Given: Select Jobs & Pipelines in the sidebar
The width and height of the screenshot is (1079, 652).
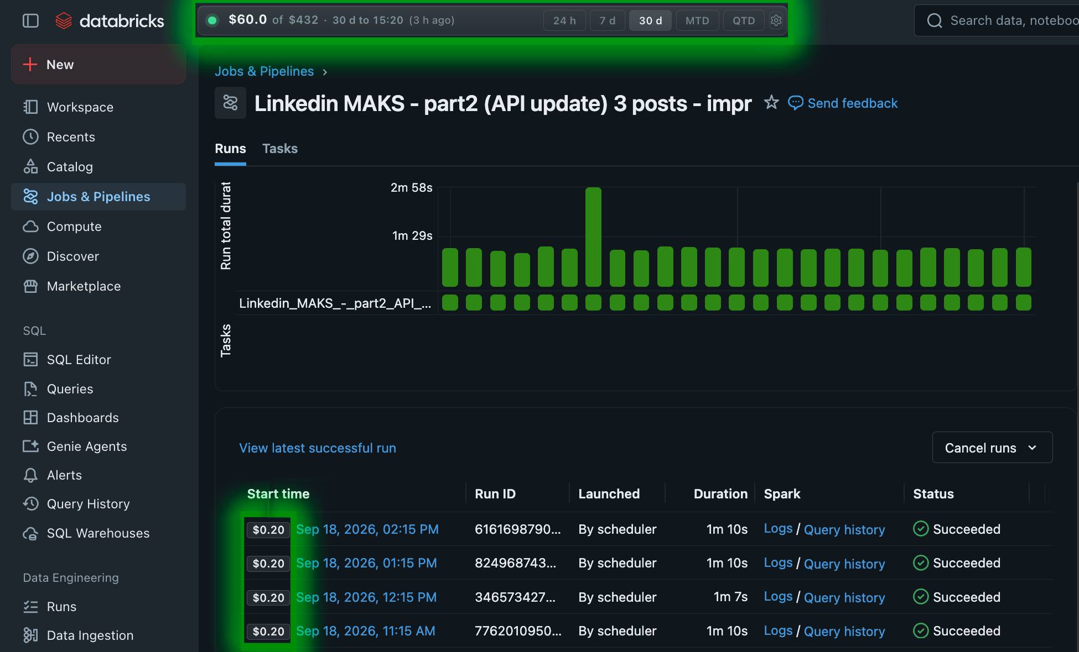Looking at the screenshot, I should (x=98, y=197).
